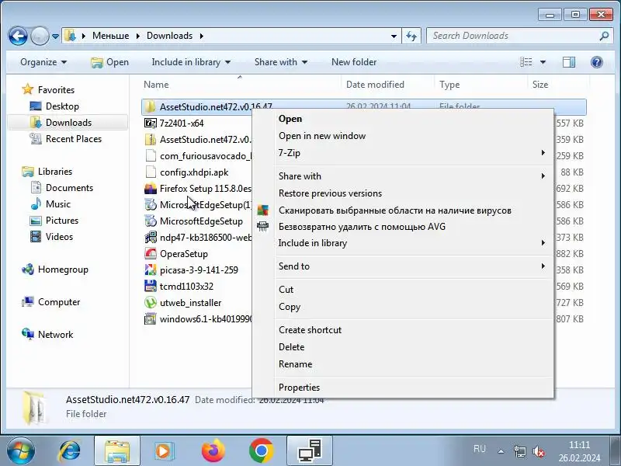The height and width of the screenshot is (466, 621).
Task: Choose Copy in the context menu
Action: (x=403, y=307)
